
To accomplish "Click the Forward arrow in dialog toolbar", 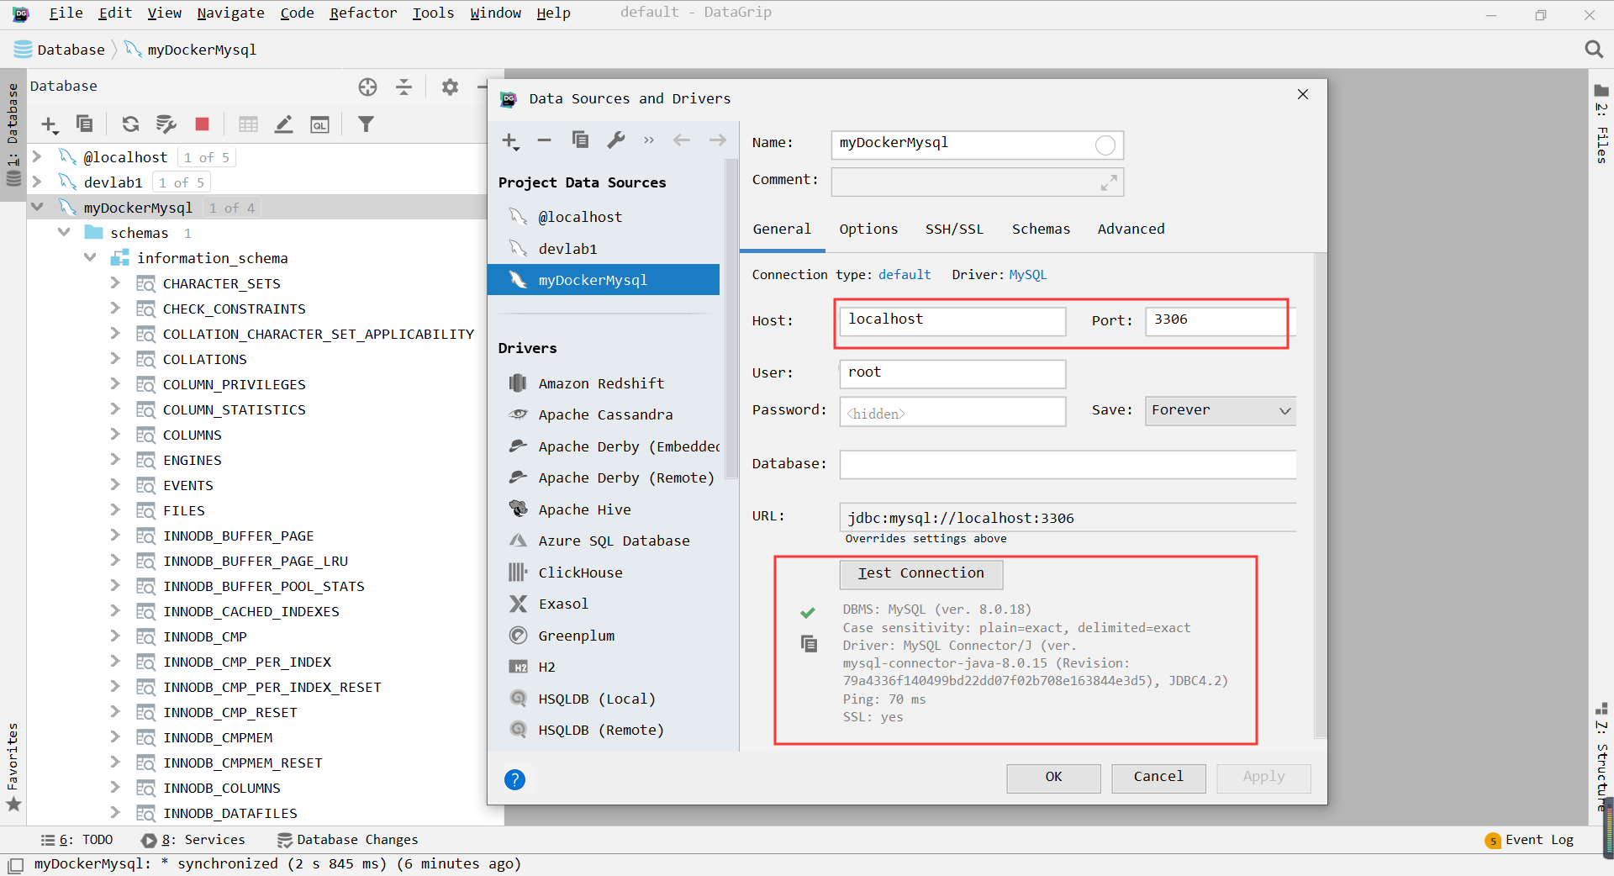I will (717, 140).
